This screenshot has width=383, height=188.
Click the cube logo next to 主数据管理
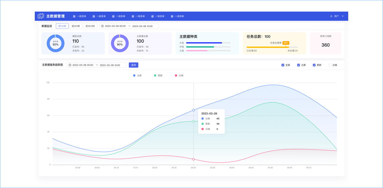[x=41, y=16]
